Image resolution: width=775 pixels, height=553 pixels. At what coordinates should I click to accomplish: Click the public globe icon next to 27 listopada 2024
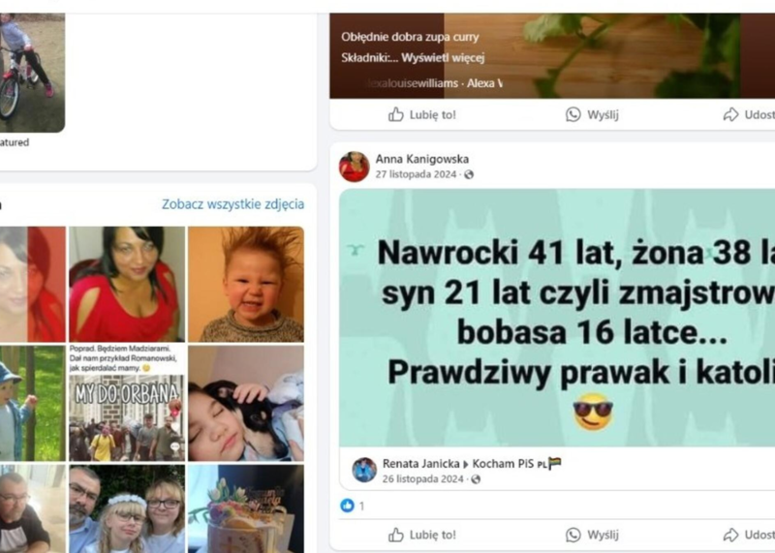click(469, 174)
